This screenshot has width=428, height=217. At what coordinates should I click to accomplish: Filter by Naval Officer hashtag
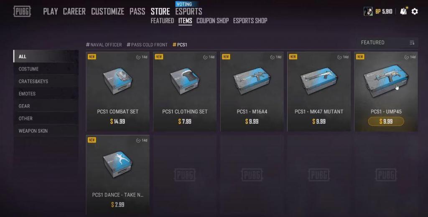[x=104, y=45]
